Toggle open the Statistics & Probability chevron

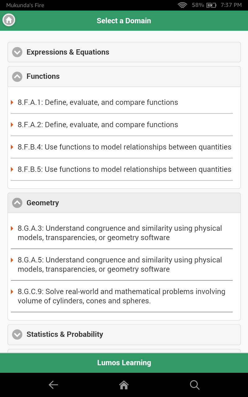[x=17, y=335]
